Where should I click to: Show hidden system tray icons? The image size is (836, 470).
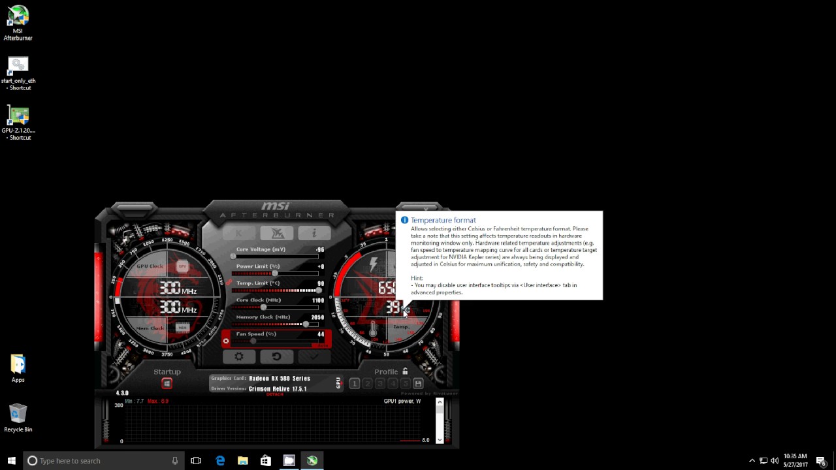[x=752, y=461]
